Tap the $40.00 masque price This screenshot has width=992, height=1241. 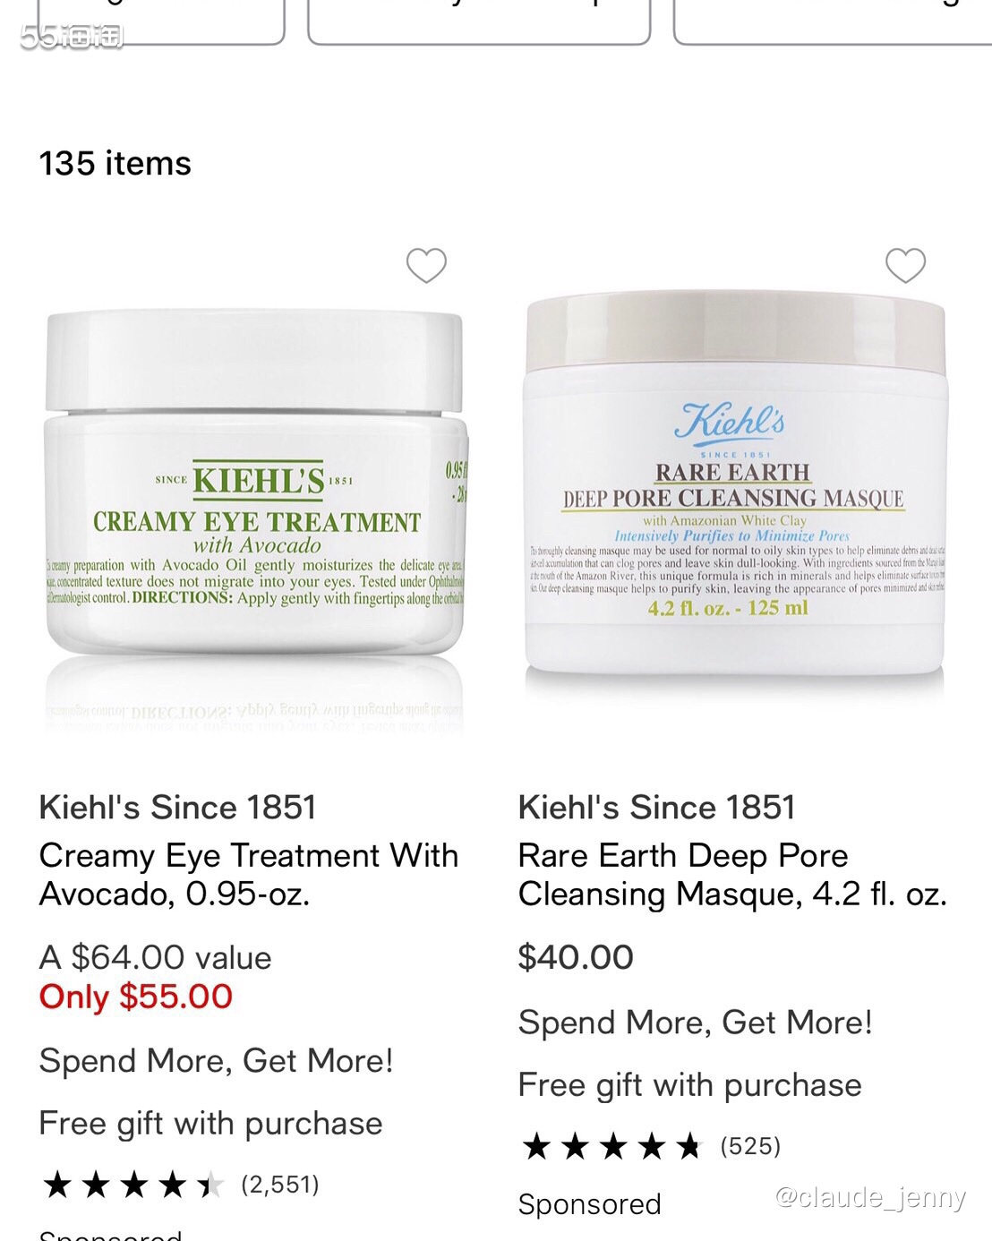click(x=576, y=957)
